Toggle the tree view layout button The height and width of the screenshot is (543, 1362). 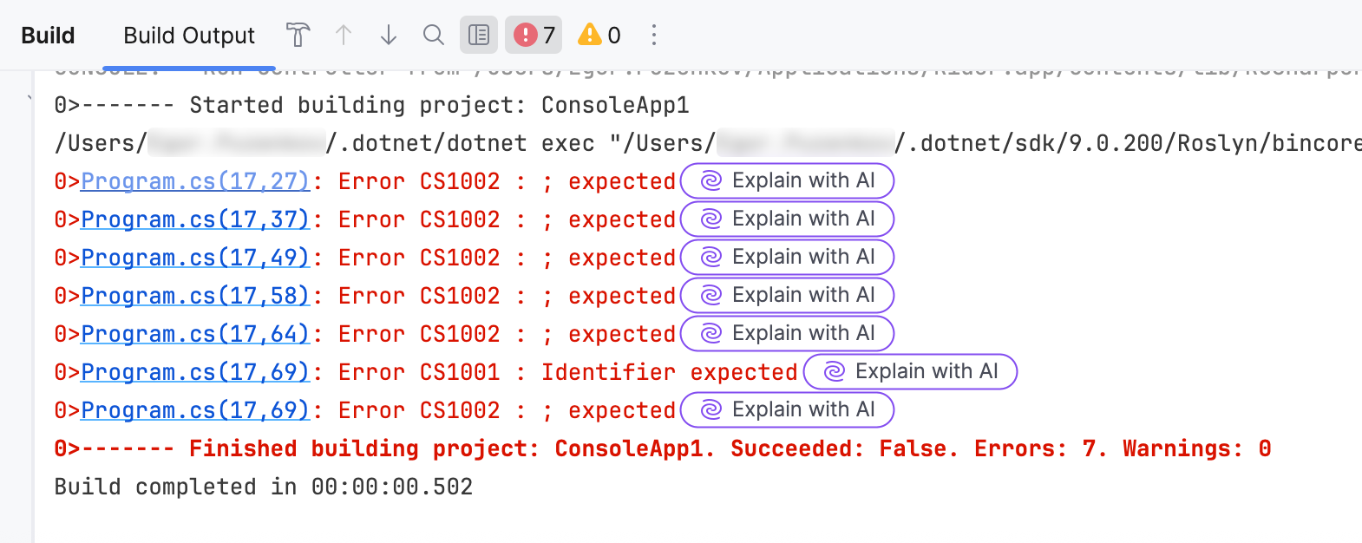pyautogui.click(x=479, y=36)
